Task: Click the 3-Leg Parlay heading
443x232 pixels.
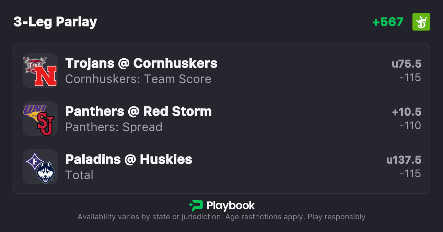Action: click(x=55, y=22)
